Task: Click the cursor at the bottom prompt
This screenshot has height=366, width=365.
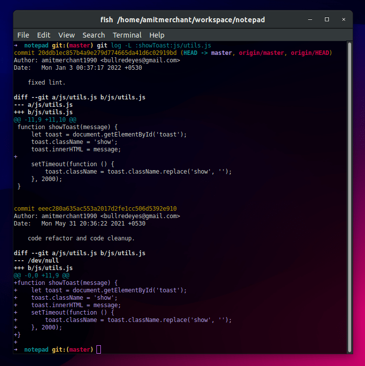Action: pyautogui.click(x=99, y=349)
